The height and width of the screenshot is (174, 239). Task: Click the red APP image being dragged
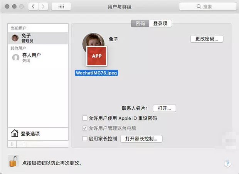97,56
